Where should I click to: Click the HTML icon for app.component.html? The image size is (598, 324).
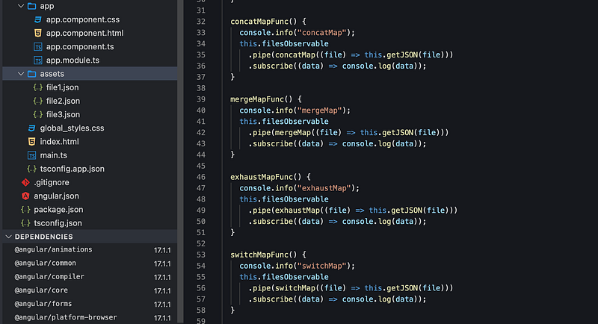(x=38, y=33)
